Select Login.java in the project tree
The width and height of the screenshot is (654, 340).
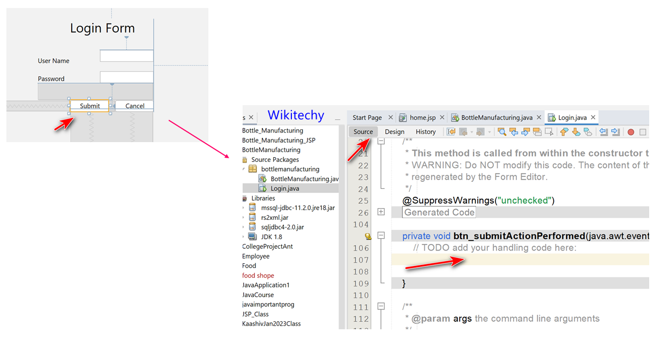(284, 188)
